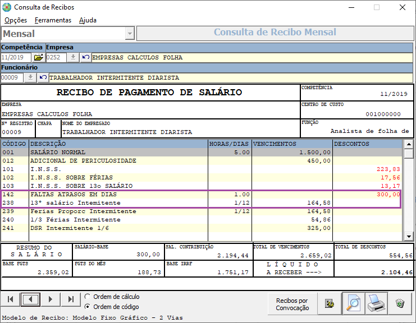Click the FGTS do mês 188,73 value
The image size is (416, 323).
[x=149, y=273]
